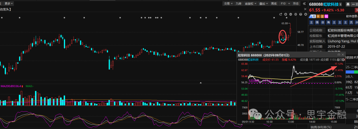
Task: Open the 更多 dropdown menu
Action: coord(9,4)
